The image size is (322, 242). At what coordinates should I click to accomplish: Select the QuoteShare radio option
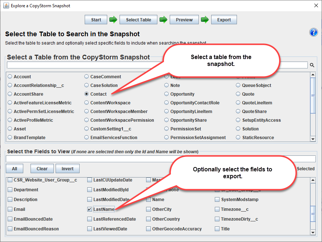click(238, 111)
